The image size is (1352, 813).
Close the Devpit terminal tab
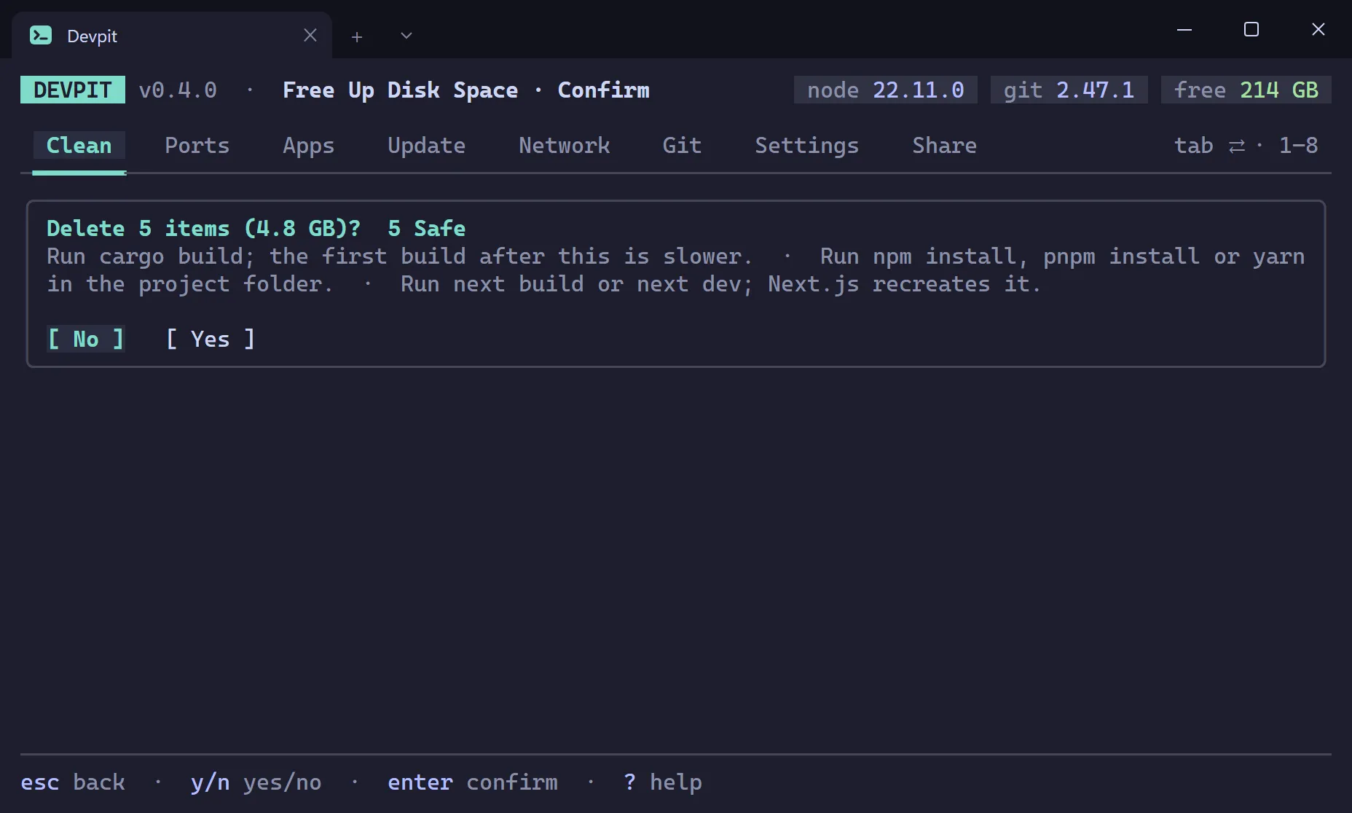pyautogui.click(x=310, y=35)
